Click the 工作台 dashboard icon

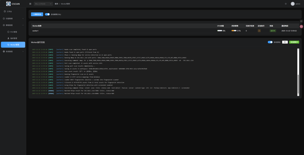(x=5, y=11)
